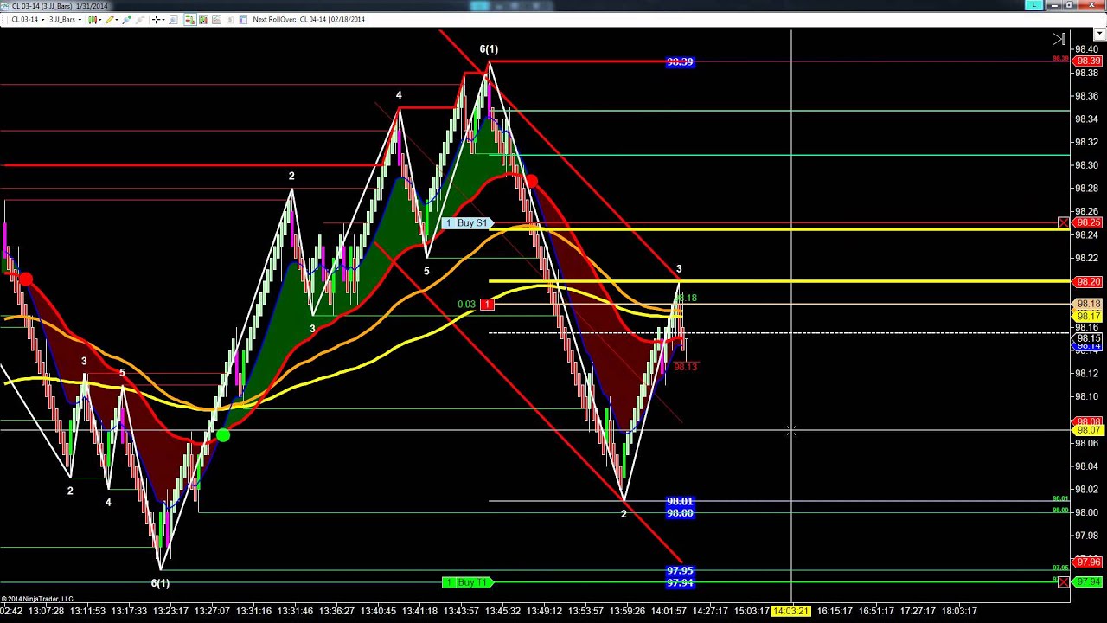1107x623 pixels.
Task: Click the red 97.96 axis price marker
Action: coord(1087,562)
